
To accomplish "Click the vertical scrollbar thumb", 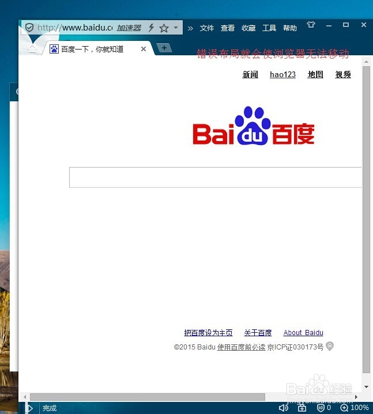I will tap(366, 219).
